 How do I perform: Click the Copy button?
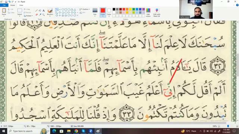(x=11, y=12)
